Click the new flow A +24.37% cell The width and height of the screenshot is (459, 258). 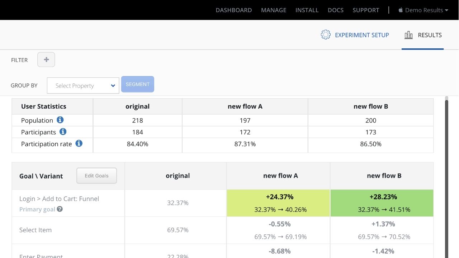tap(278, 203)
